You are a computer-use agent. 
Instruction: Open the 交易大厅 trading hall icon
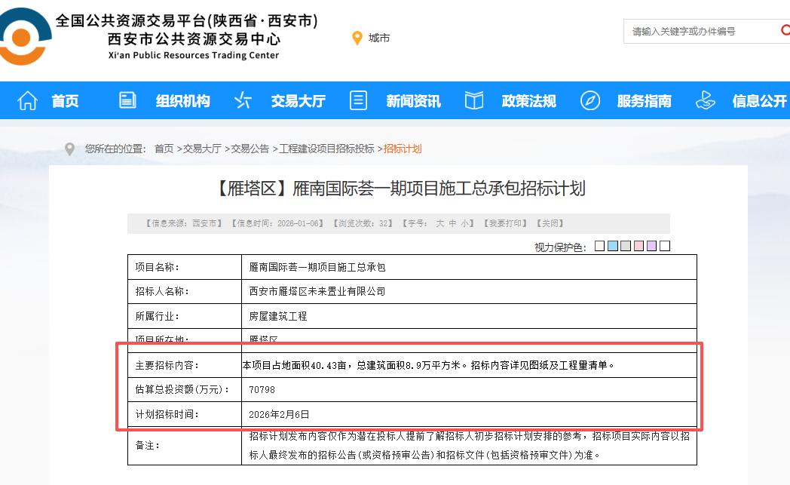point(243,100)
